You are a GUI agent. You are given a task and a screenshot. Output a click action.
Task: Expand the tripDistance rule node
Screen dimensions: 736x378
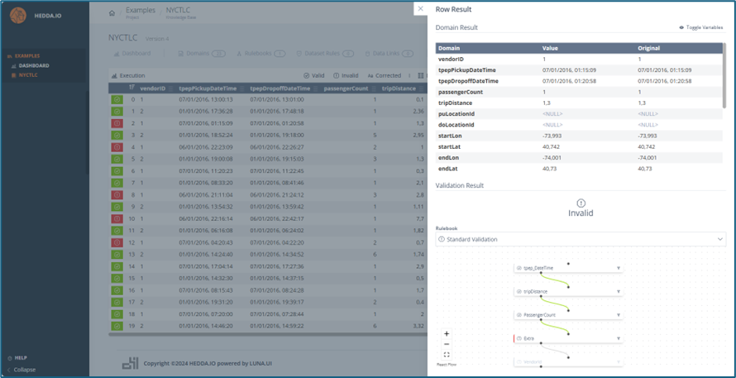coord(618,292)
